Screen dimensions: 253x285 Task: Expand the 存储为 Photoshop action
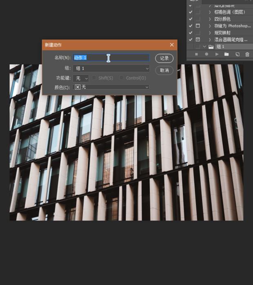pos(210,26)
